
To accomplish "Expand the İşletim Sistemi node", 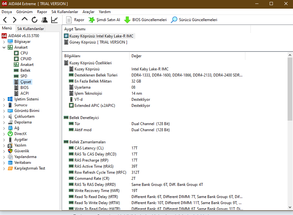I will coord(4,99).
